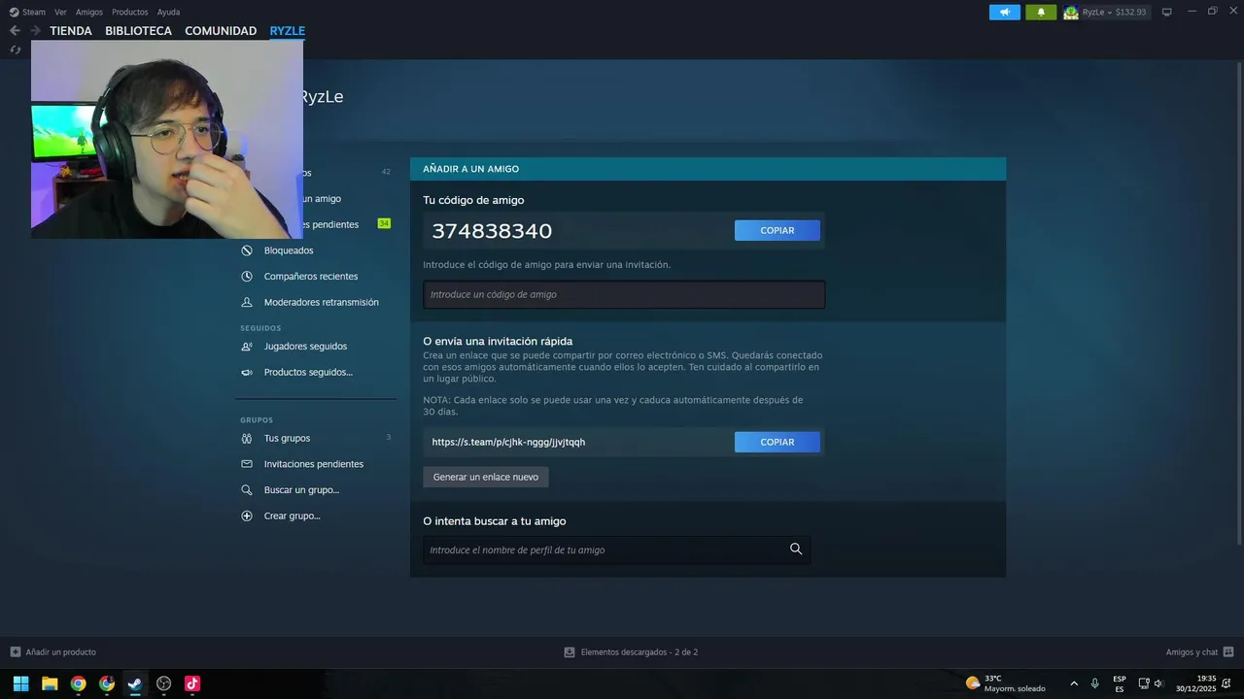Click the Productos seguidos camera icon

click(247, 372)
